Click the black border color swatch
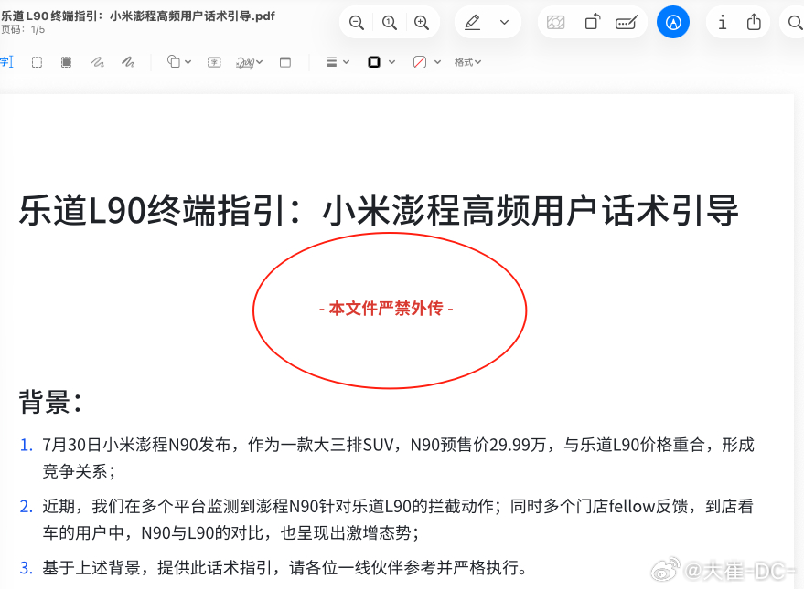This screenshot has height=589, width=804. [x=374, y=62]
